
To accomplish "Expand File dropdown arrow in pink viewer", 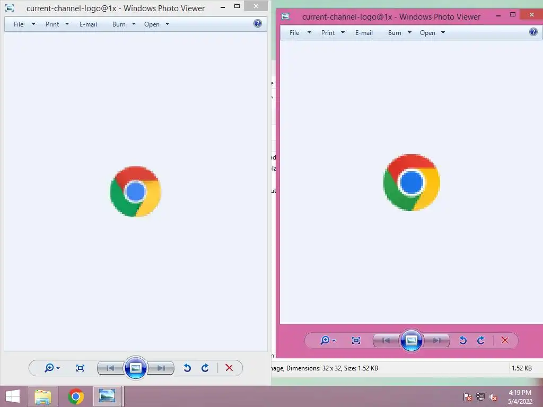I will (x=309, y=32).
